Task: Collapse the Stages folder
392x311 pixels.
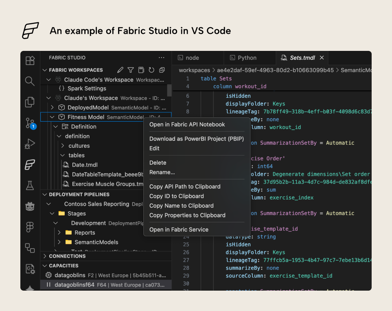Action: [x=52, y=213]
